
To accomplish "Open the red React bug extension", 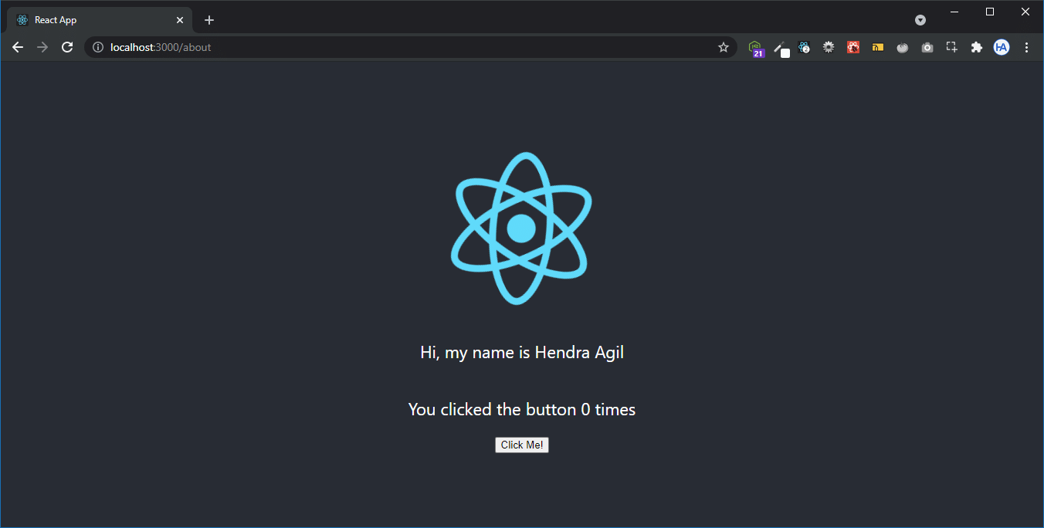I will coord(853,47).
